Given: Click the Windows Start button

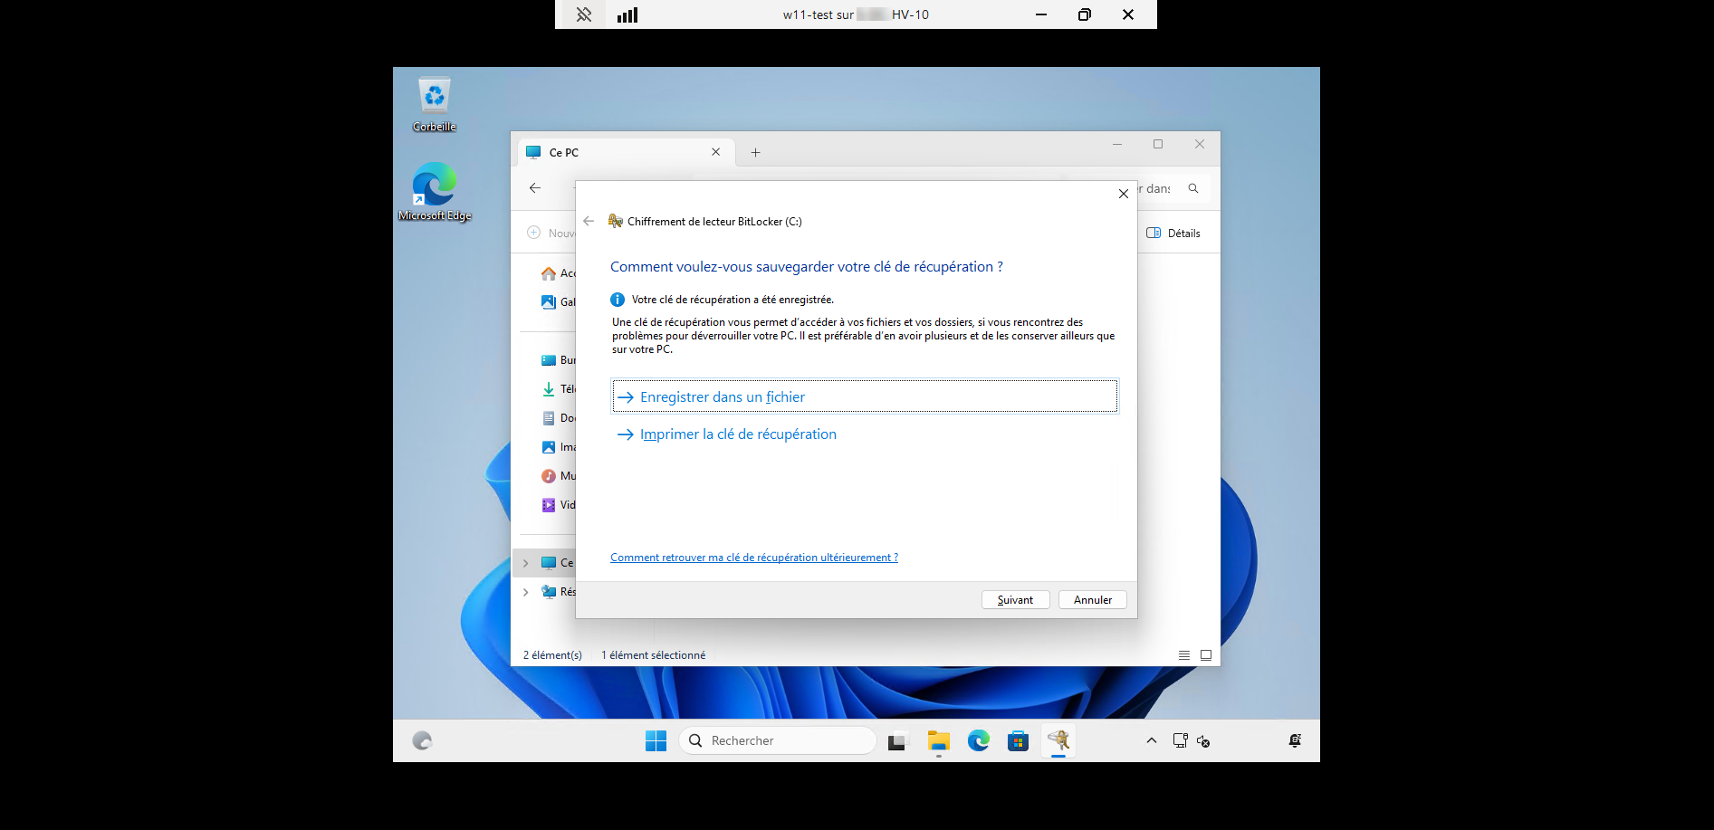Looking at the screenshot, I should click(x=656, y=741).
